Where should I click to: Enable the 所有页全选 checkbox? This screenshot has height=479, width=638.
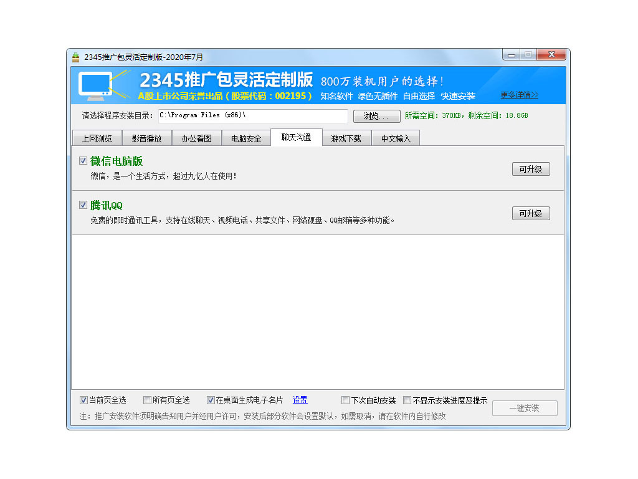147,400
